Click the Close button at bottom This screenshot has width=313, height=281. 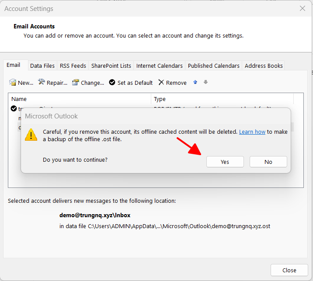[x=289, y=270]
